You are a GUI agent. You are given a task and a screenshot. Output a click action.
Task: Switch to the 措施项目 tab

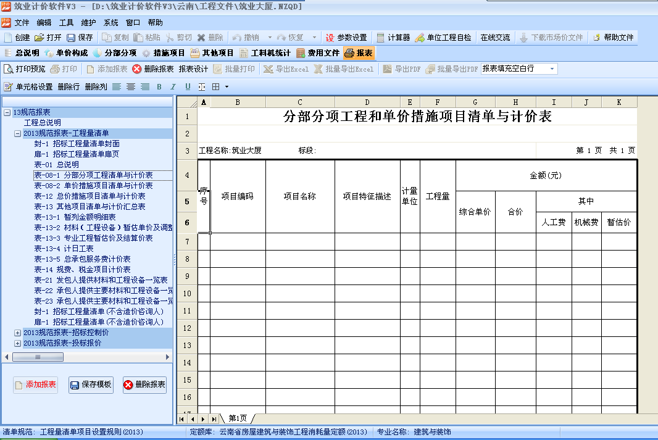tap(164, 53)
